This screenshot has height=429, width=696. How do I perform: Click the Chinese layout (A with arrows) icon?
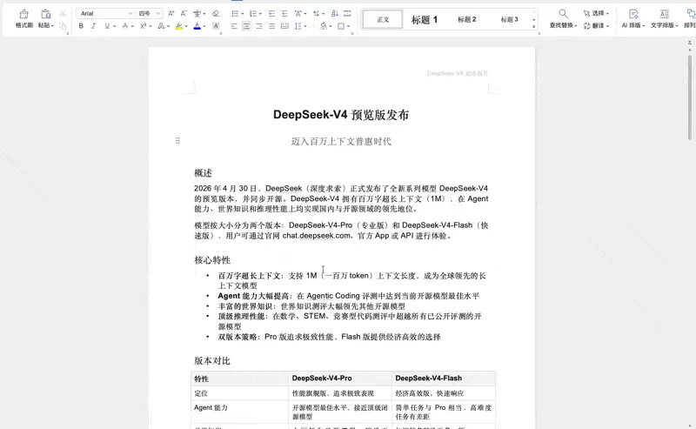(x=298, y=14)
